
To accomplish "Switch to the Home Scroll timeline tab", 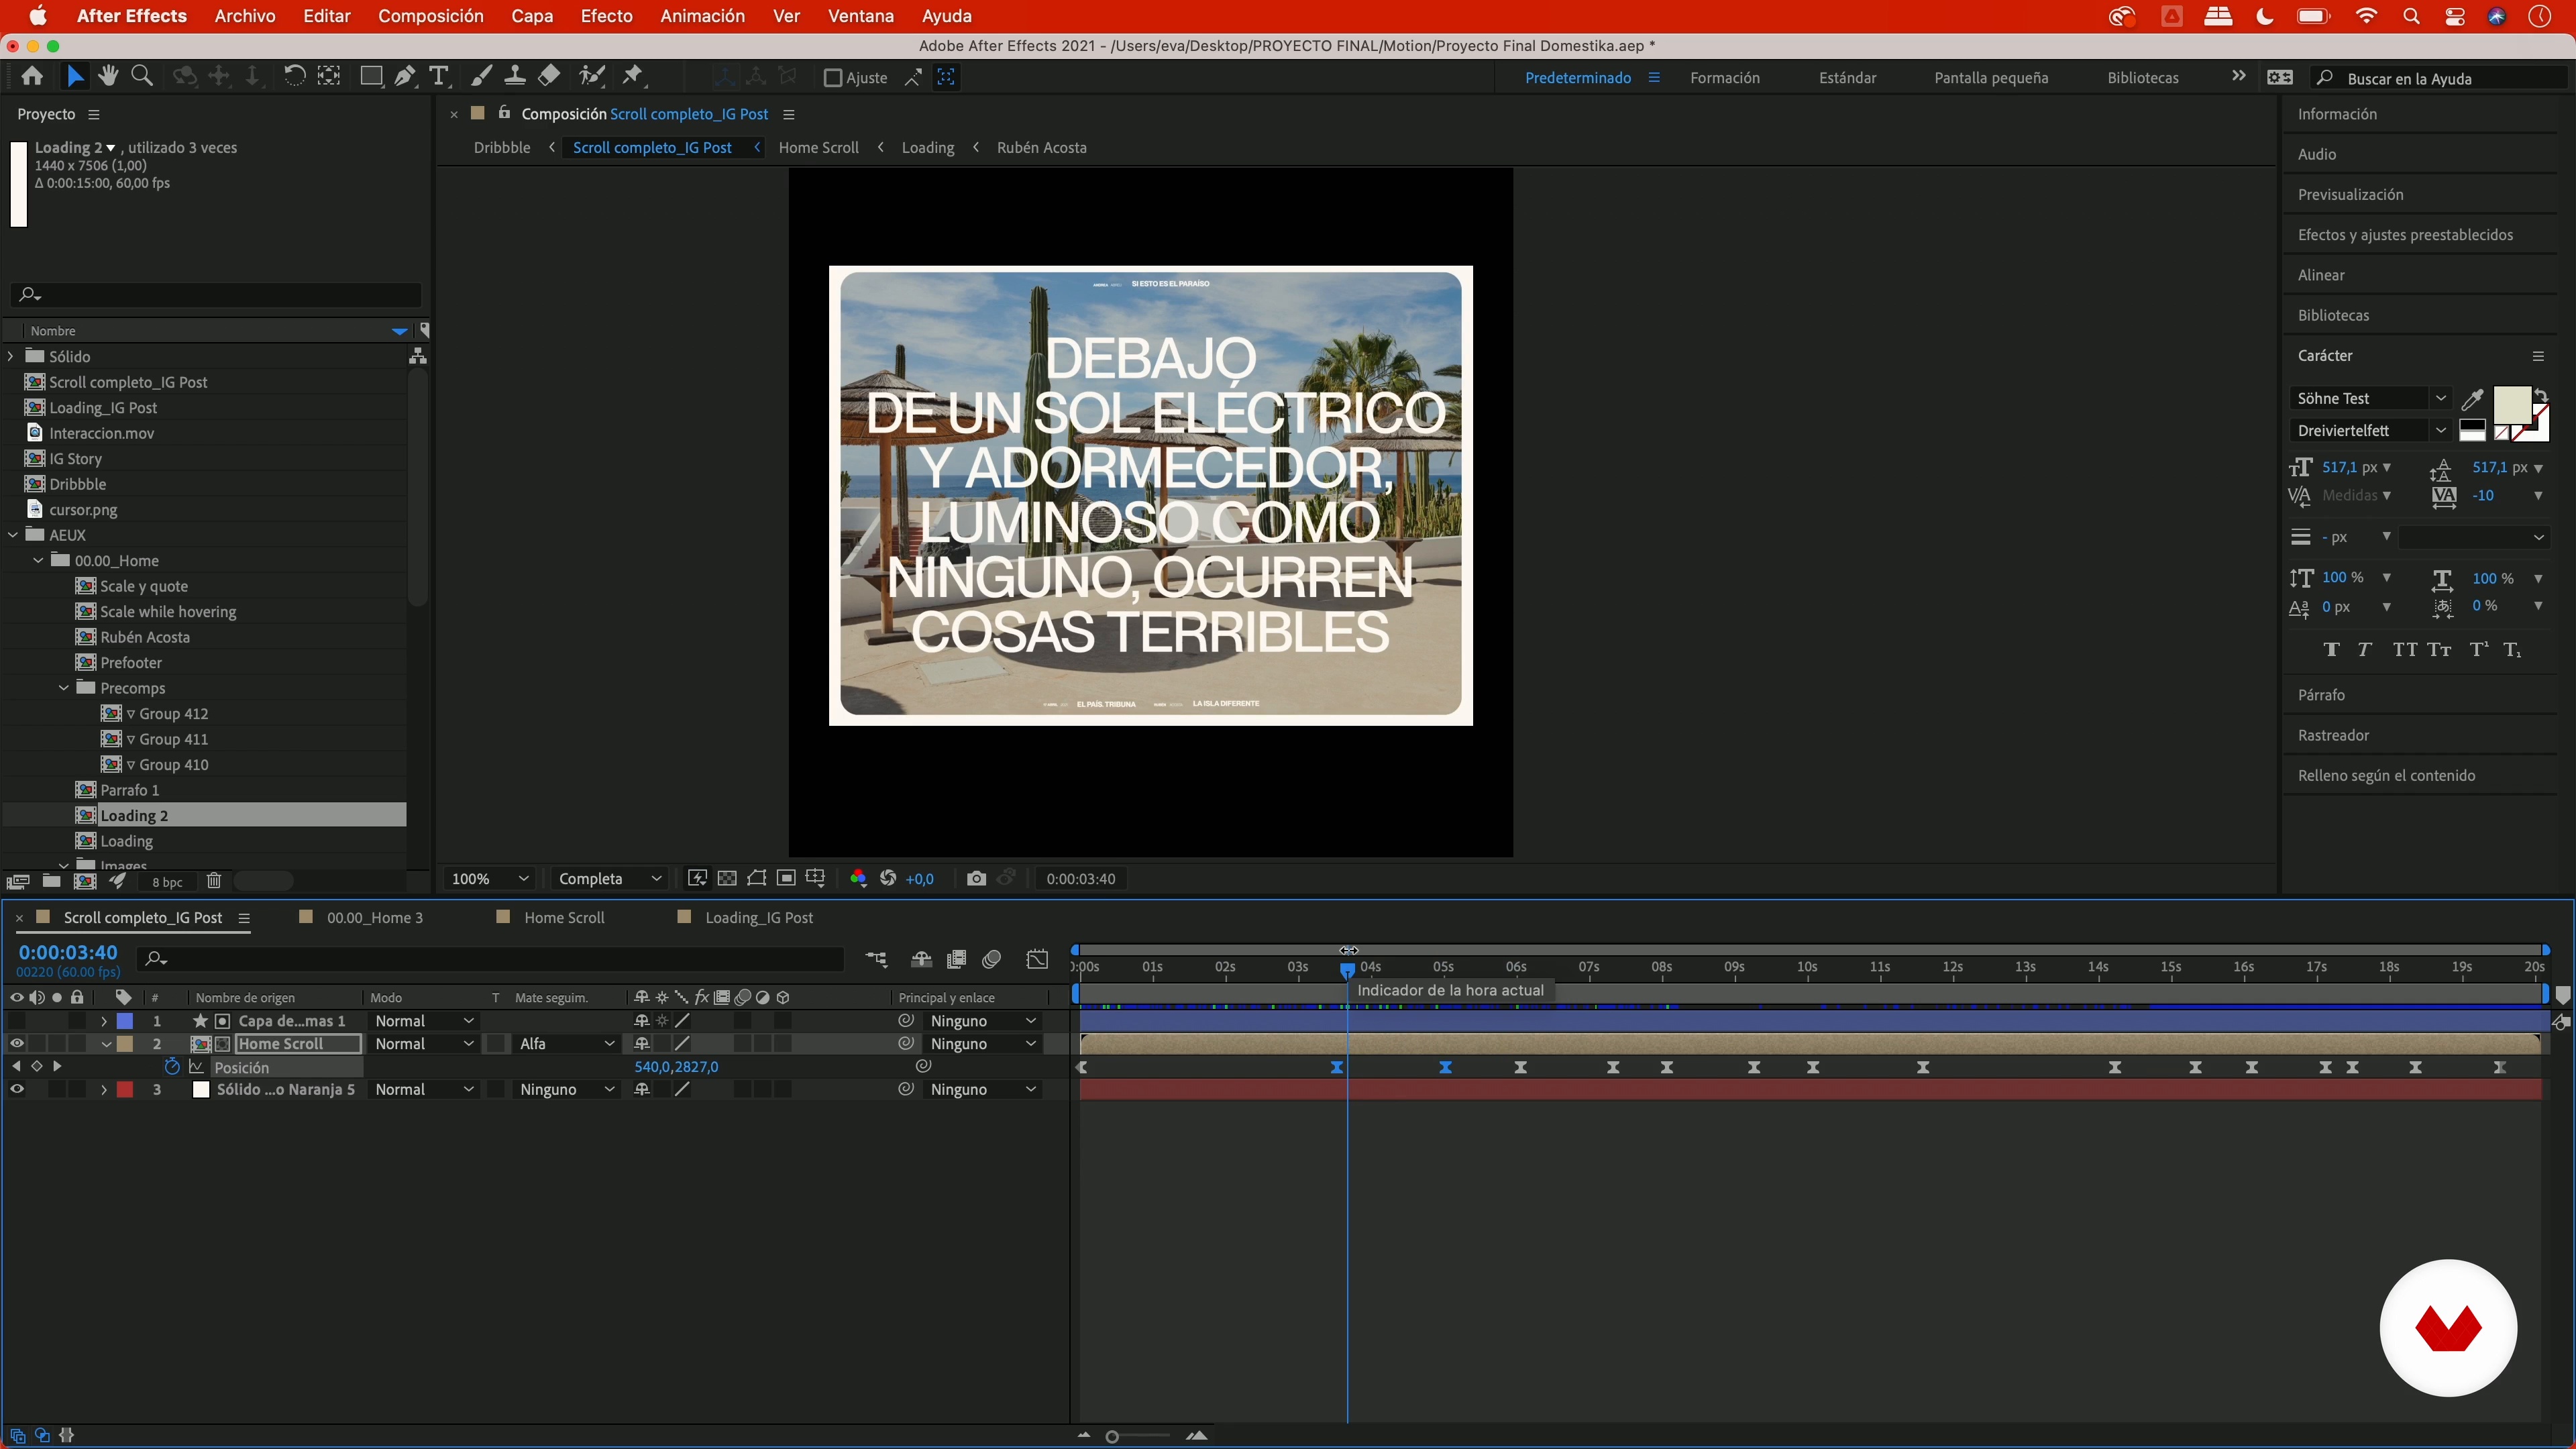I will (564, 917).
